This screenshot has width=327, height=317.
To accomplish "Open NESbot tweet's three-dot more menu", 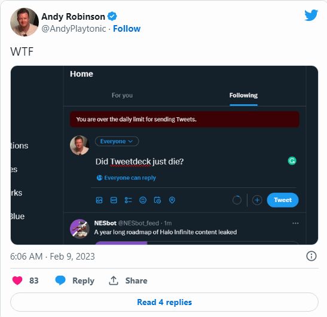I will click(295, 223).
